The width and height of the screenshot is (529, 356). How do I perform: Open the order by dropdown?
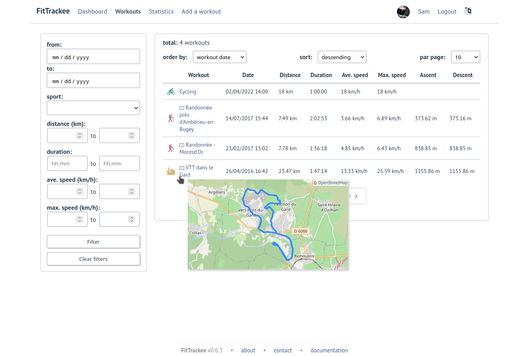click(x=220, y=57)
